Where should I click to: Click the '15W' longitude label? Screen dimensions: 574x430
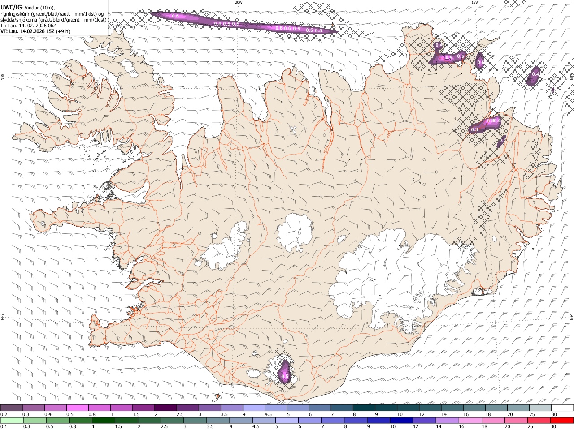point(475,2)
